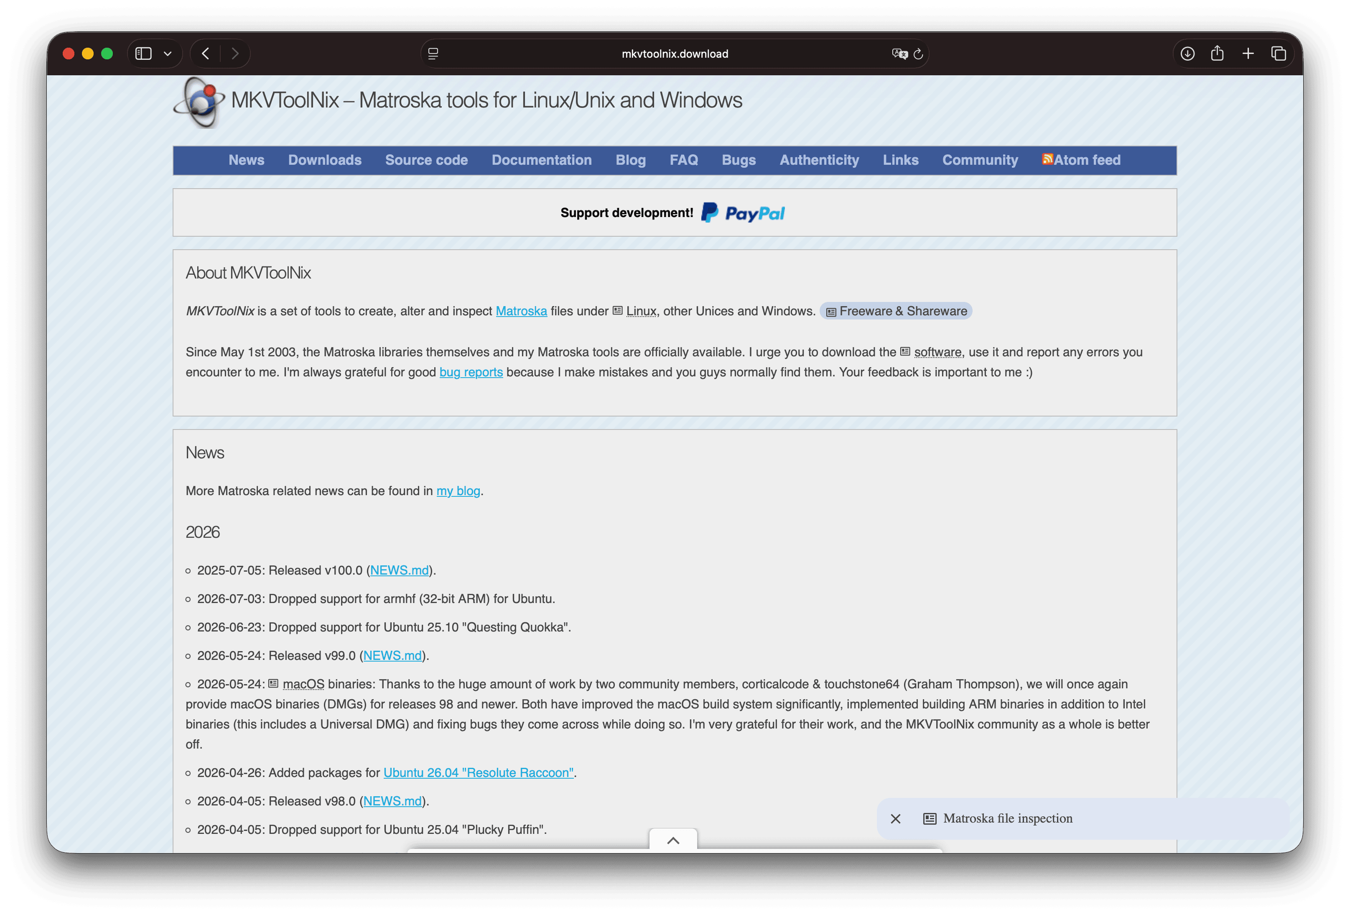Open Authenticity navigation item
The image size is (1350, 915).
pyautogui.click(x=819, y=160)
